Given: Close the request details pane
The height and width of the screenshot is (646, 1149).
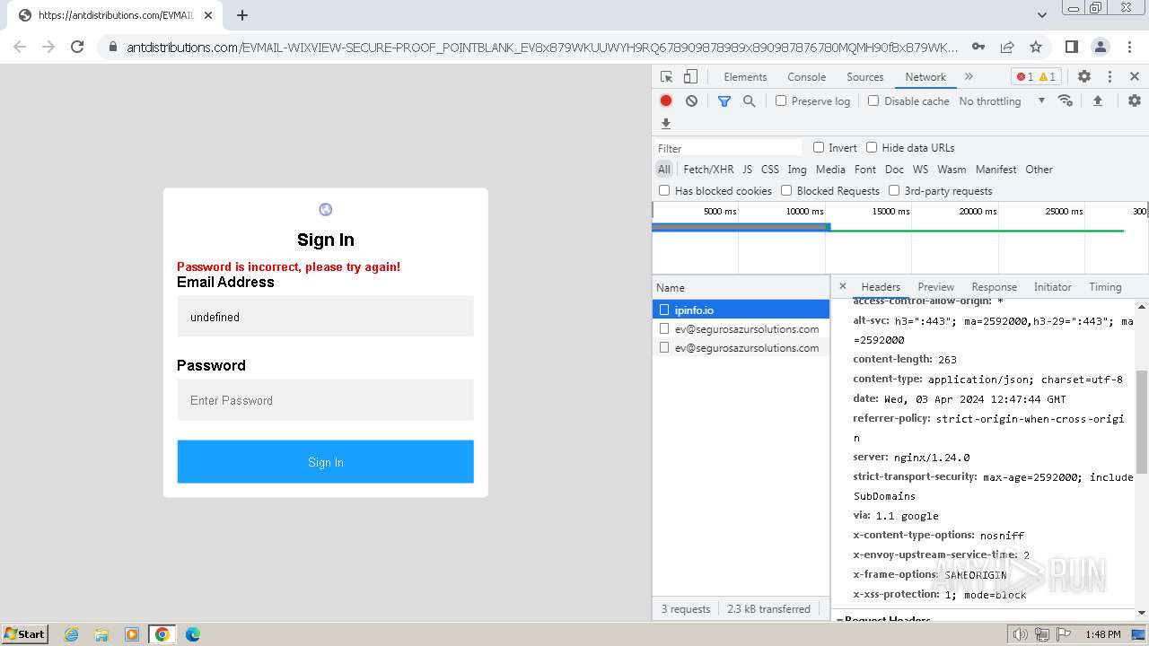Looking at the screenshot, I should point(842,286).
